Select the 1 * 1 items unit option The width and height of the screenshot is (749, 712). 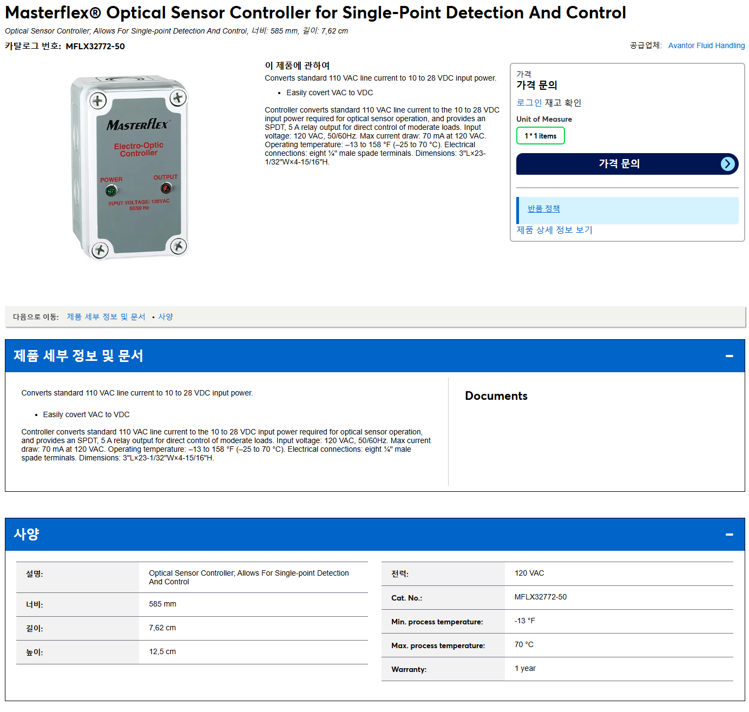[x=540, y=136]
